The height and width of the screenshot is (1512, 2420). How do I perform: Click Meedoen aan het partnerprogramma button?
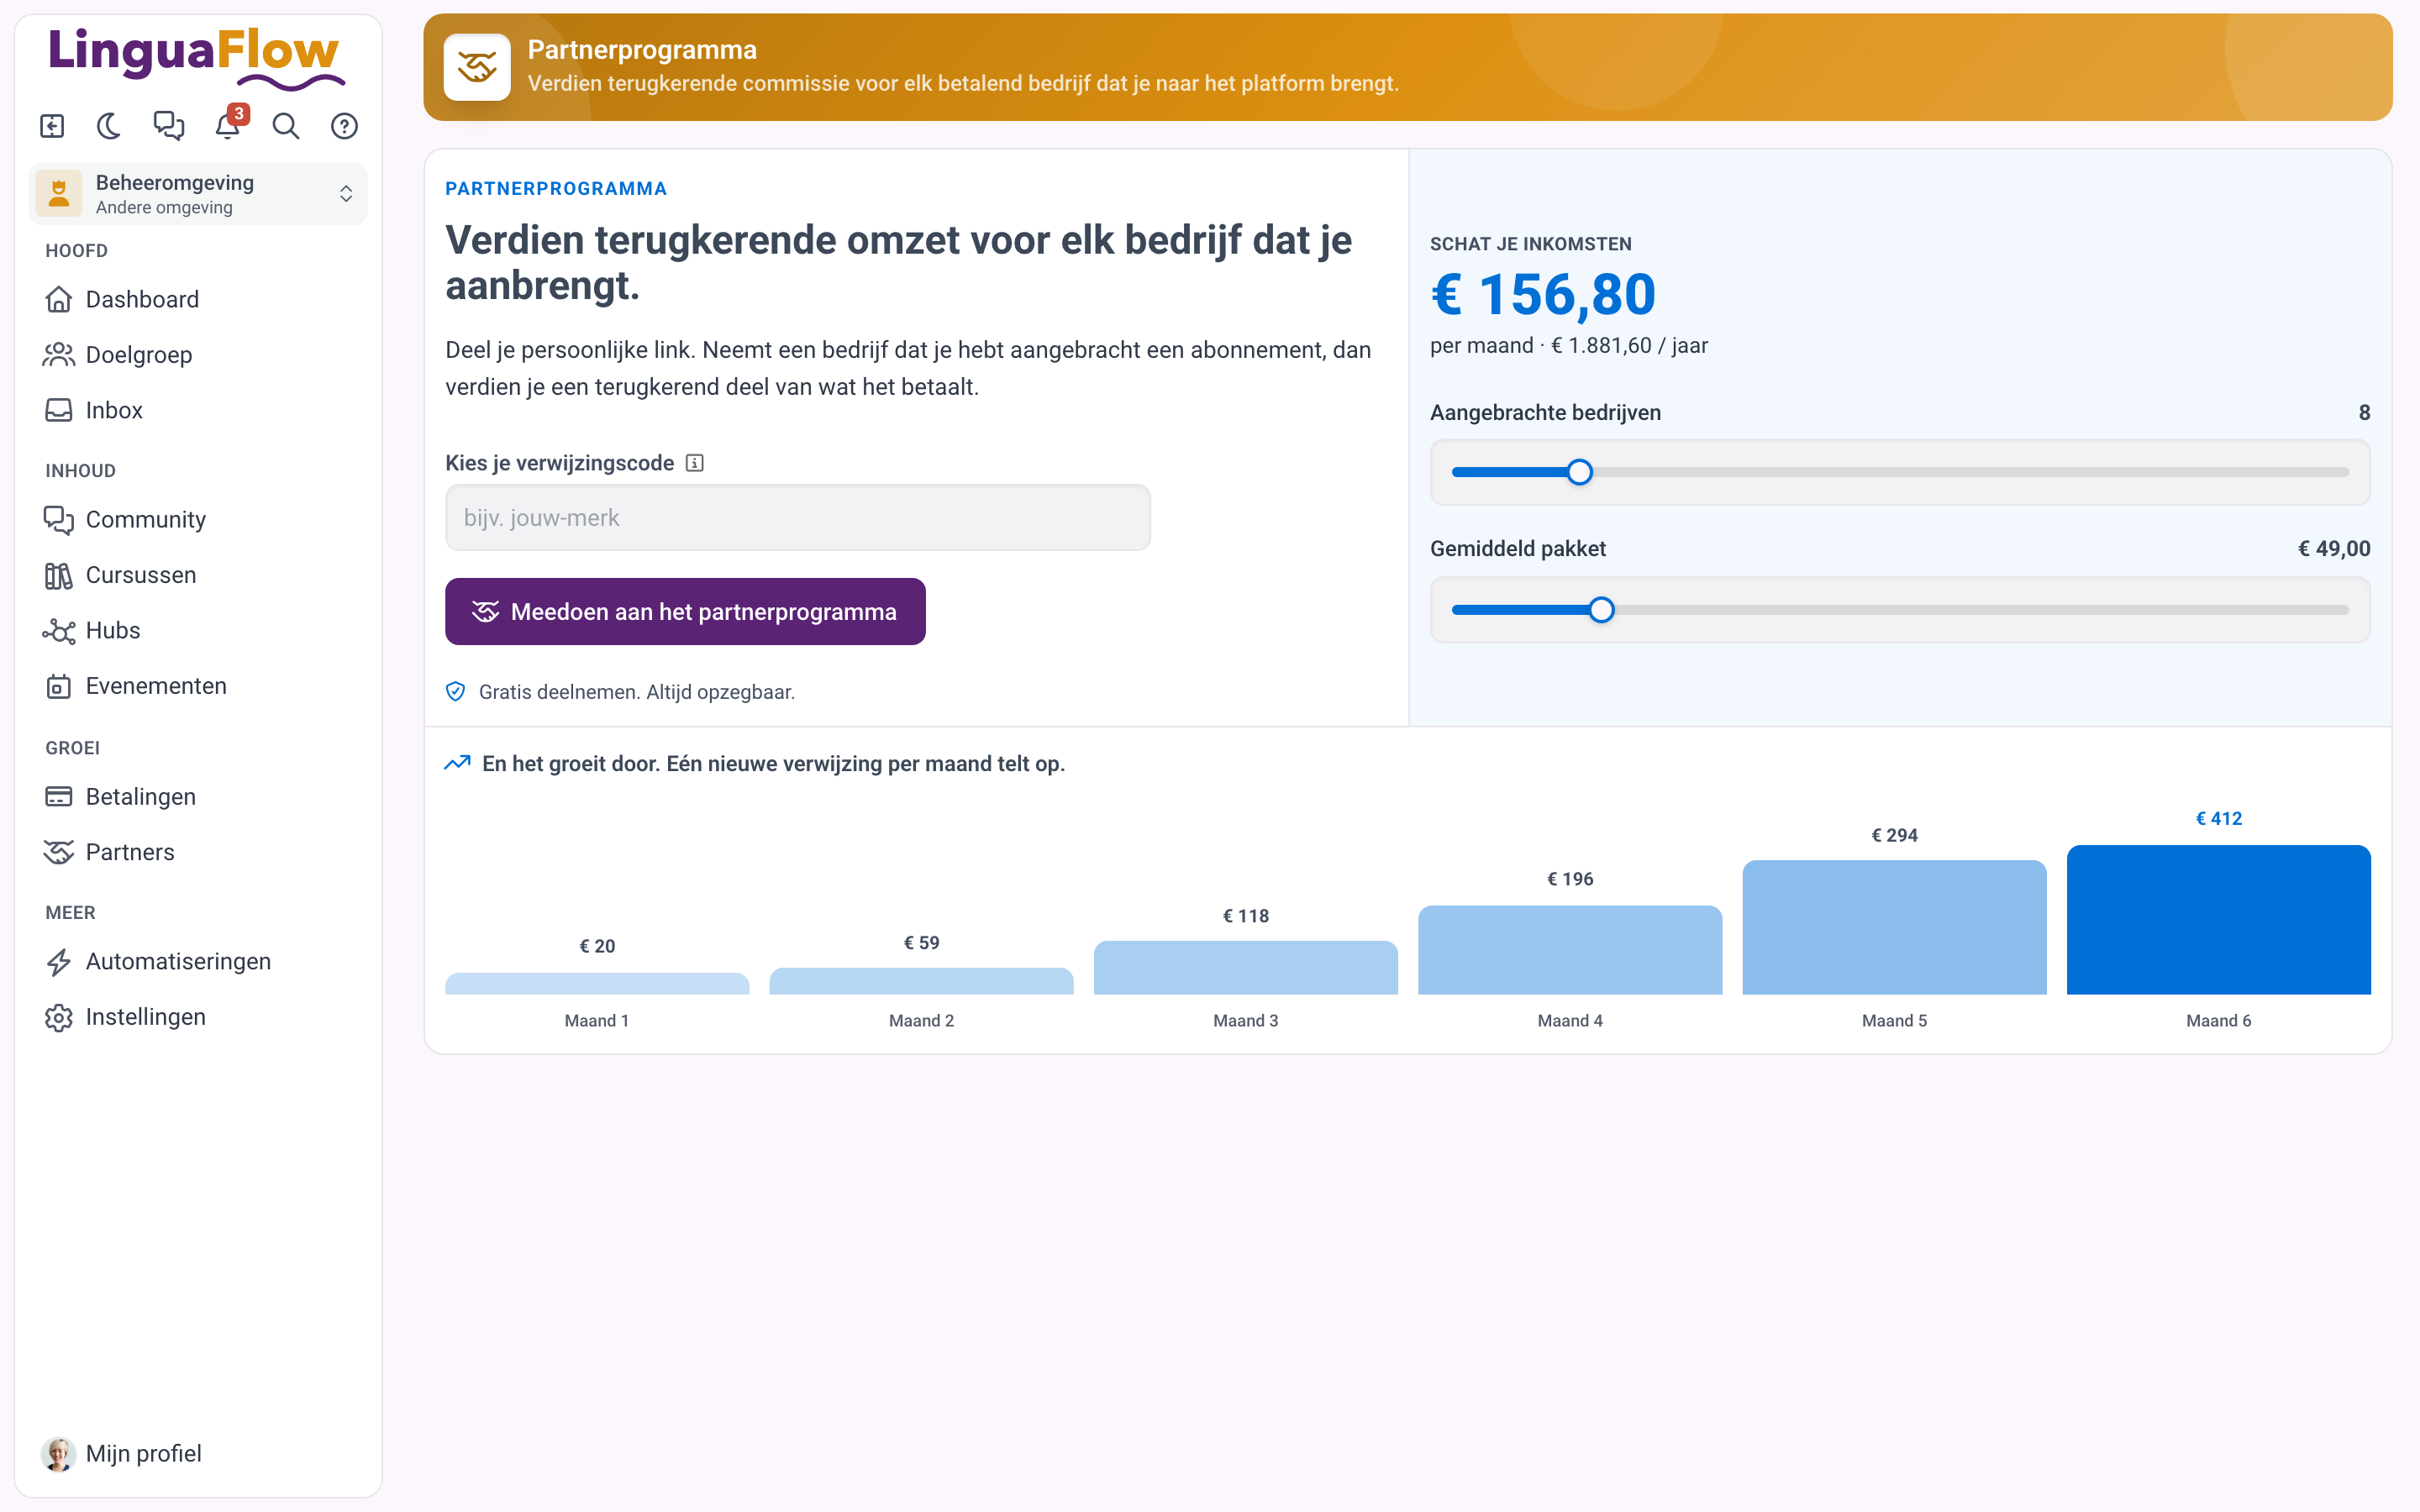pos(685,611)
